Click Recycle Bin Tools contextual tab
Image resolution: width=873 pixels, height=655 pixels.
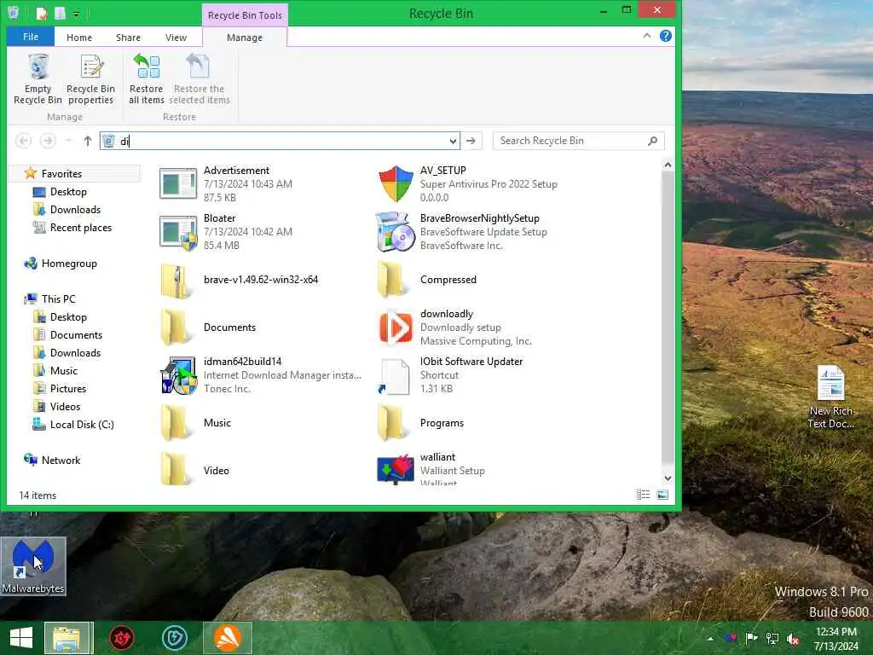tap(245, 15)
